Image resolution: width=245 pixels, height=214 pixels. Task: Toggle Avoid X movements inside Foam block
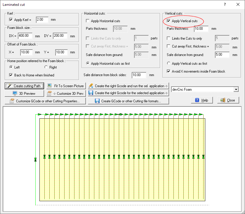click(x=169, y=71)
